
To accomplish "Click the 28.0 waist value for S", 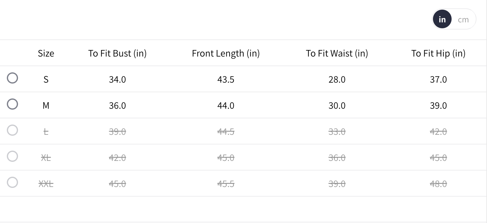I will point(337,80).
